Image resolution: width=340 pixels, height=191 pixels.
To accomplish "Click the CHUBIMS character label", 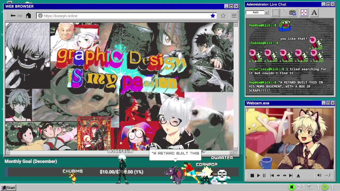I will pos(73,171).
